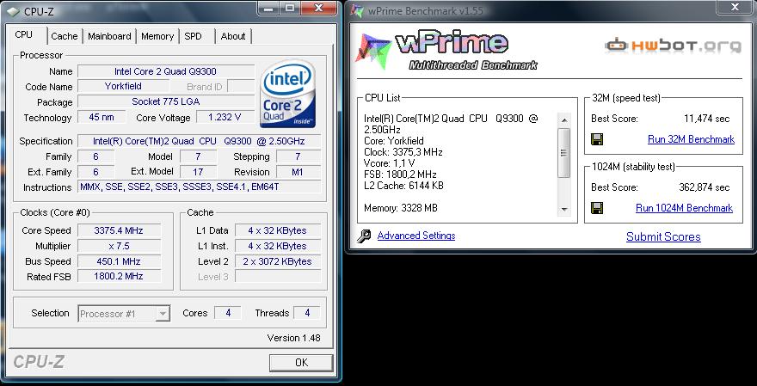Click the Revision value M1
The height and width of the screenshot is (386, 757).
pos(298,172)
